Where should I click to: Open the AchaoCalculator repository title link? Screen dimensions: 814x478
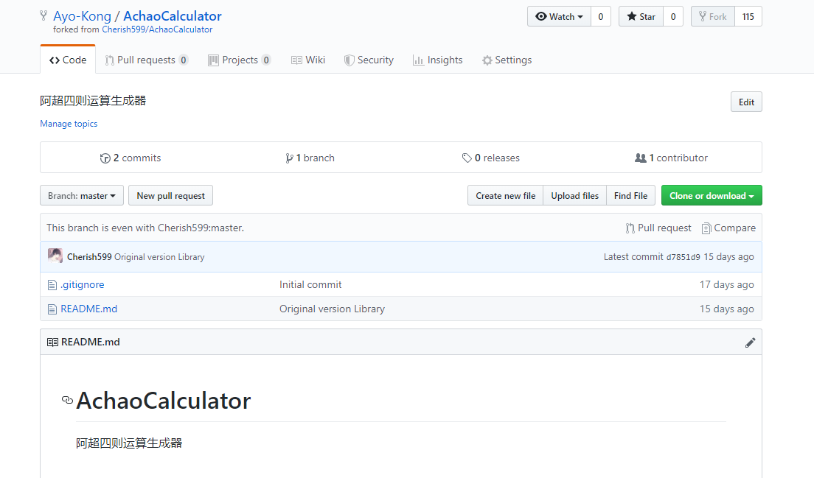[x=173, y=16]
